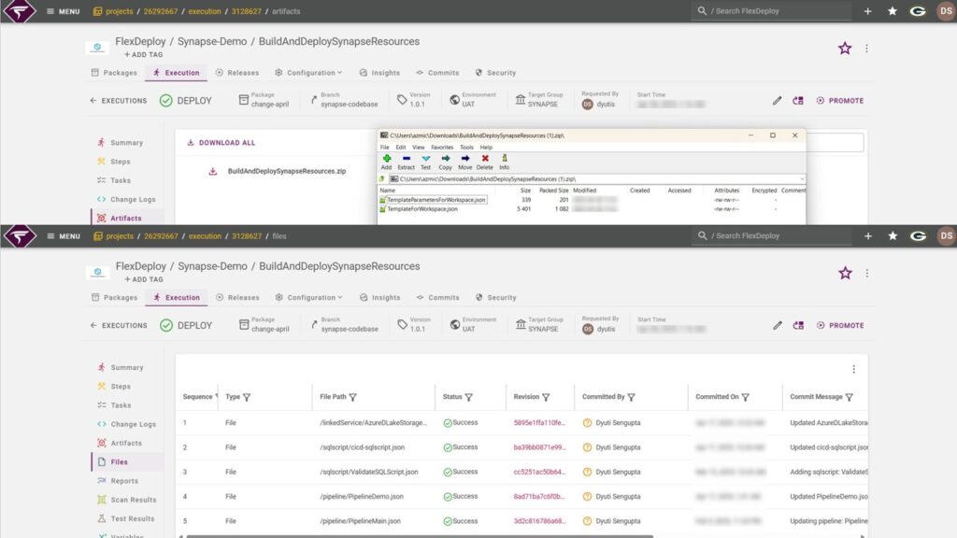Click the bookmarks star in artifacts view header

893,11
